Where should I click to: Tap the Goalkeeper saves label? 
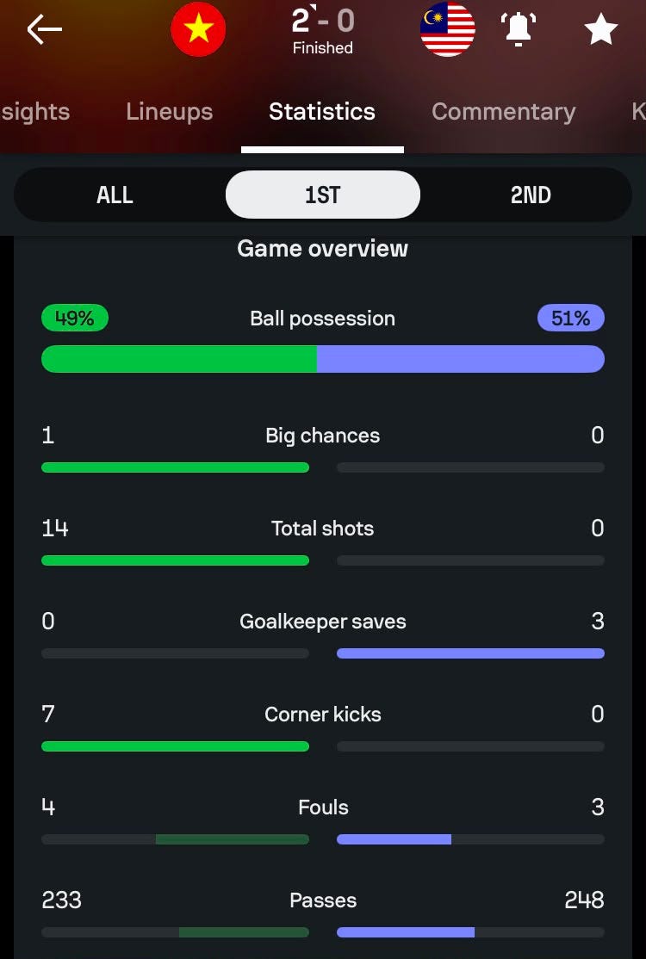point(323,622)
